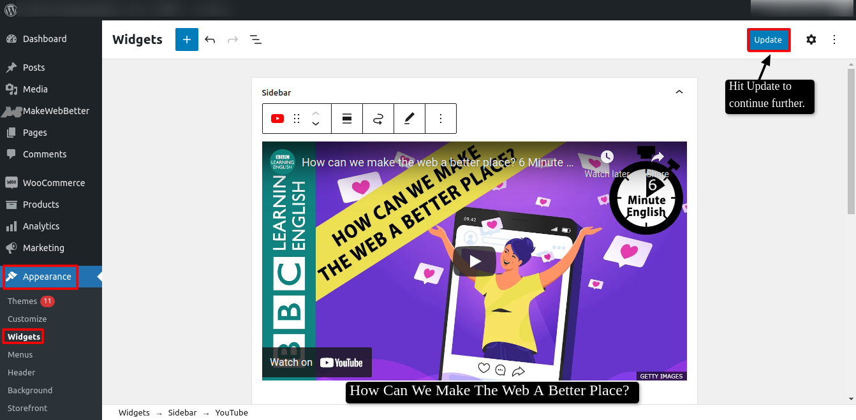
Task: Select the Edit pencil icon on the block toolbar
Action: tap(409, 118)
